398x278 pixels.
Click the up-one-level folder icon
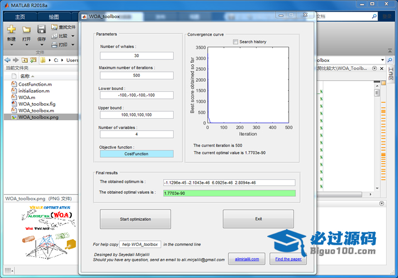[x=25, y=59]
